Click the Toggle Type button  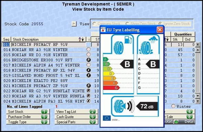(x=28, y=122)
